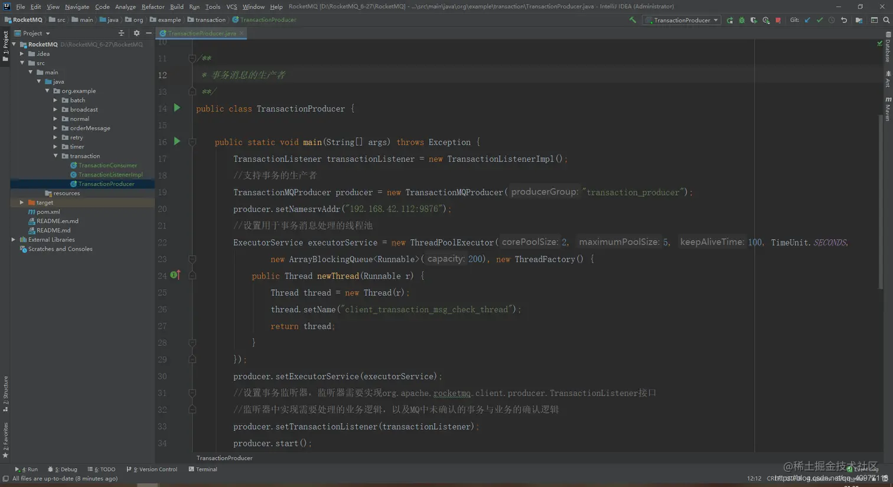Expand the .idea folder
The width and height of the screenshot is (893, 487).
point(22,54)
